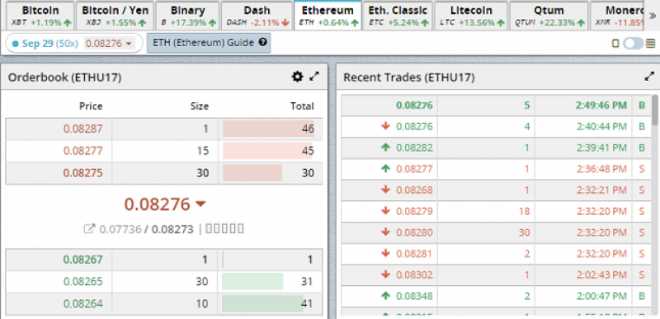Click trade price 0.08281
This screenshot has height=319, width=660.
pos(414,253)
